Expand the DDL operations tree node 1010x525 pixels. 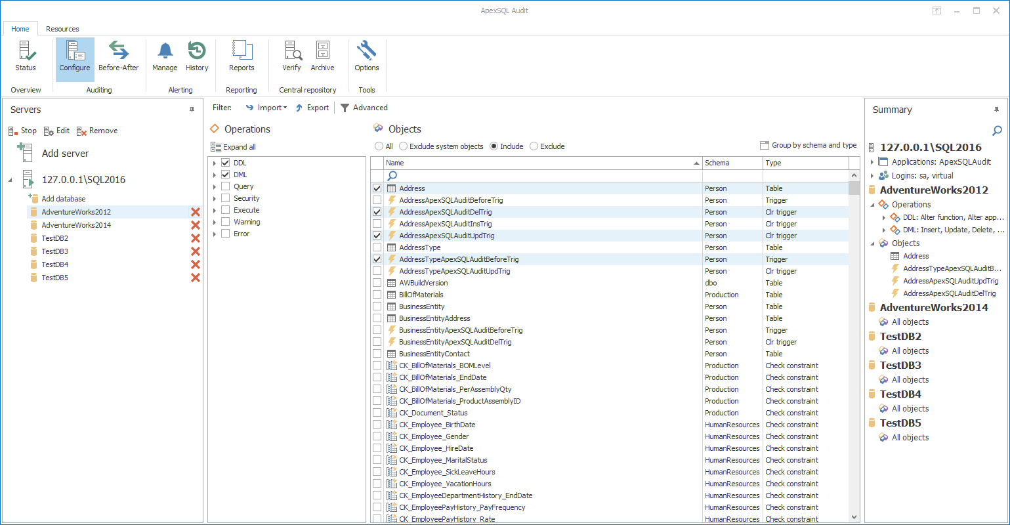(213, 162)
